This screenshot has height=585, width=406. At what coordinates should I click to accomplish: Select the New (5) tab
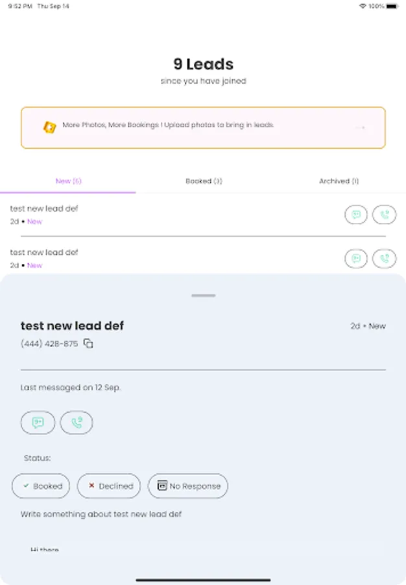68,181
